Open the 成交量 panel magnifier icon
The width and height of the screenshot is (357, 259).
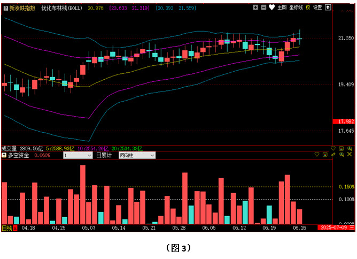point(350,148)
